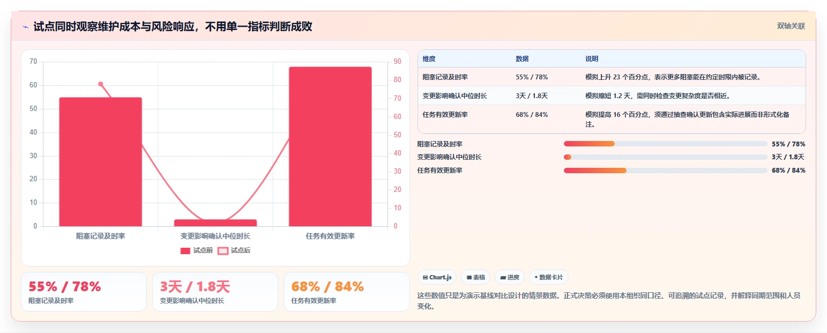Click the 3天 / 1.8天 data card
Viewport: 827px width, 333px height.
click(x=215, y=292)
